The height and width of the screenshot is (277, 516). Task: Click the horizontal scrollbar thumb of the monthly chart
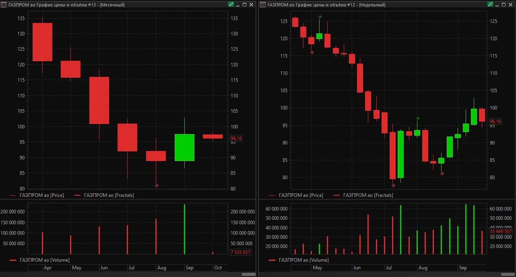pos(249,274)
